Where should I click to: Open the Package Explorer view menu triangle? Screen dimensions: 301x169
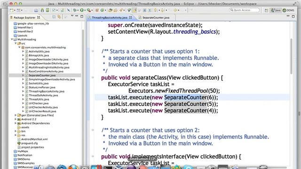[72, 16]
